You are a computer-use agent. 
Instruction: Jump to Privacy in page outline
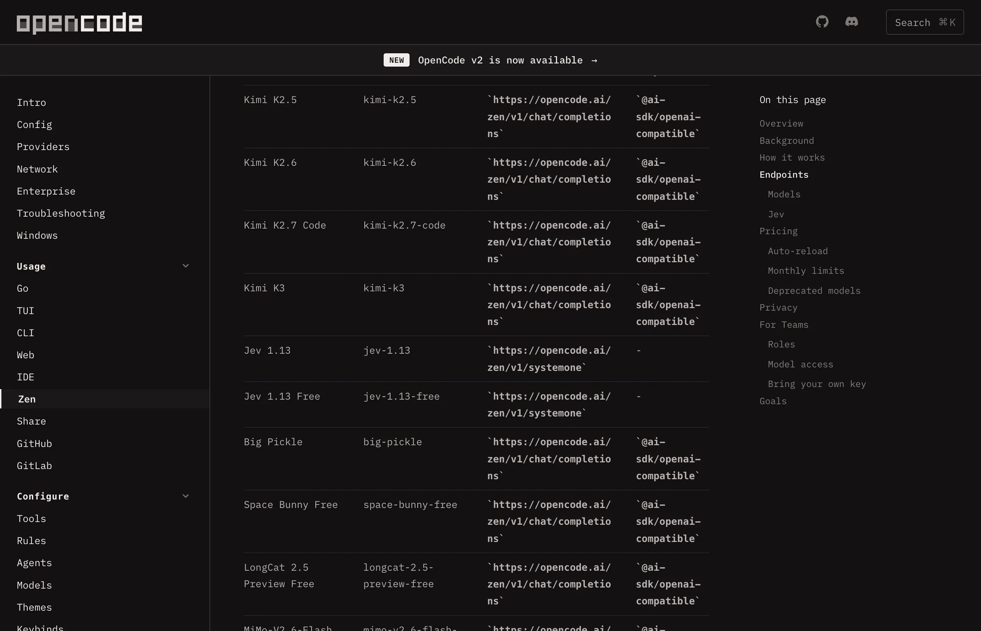pyautogui.click(x=778, y=308)
